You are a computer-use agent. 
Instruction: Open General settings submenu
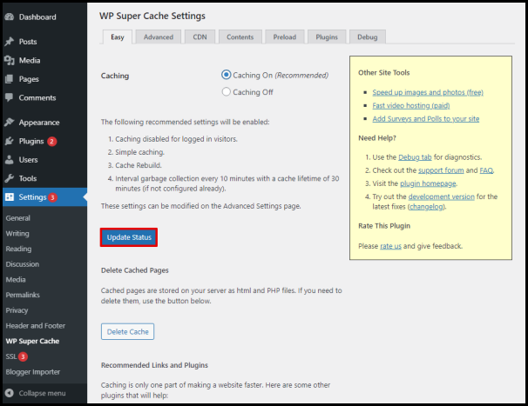pyautogui.click(x=17, y=218)
